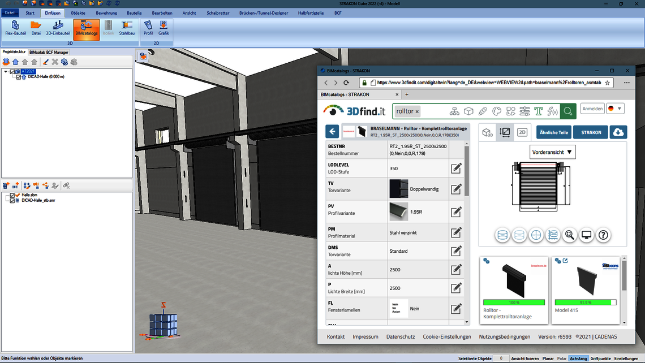This screenshot has height=363, width=645.
Task: Select the Stahlbau ribbon tool
Action: [x=127, y=28]
